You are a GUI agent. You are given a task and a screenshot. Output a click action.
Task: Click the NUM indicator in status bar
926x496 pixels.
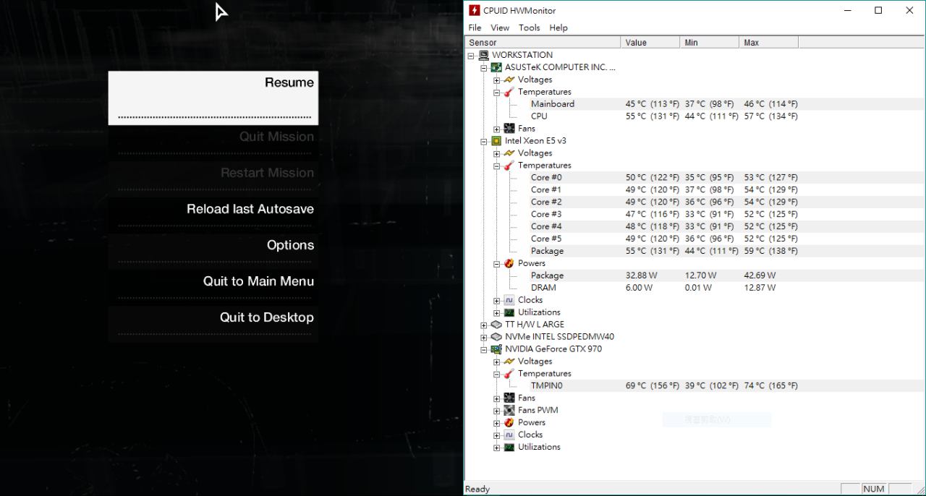point(874,489)
